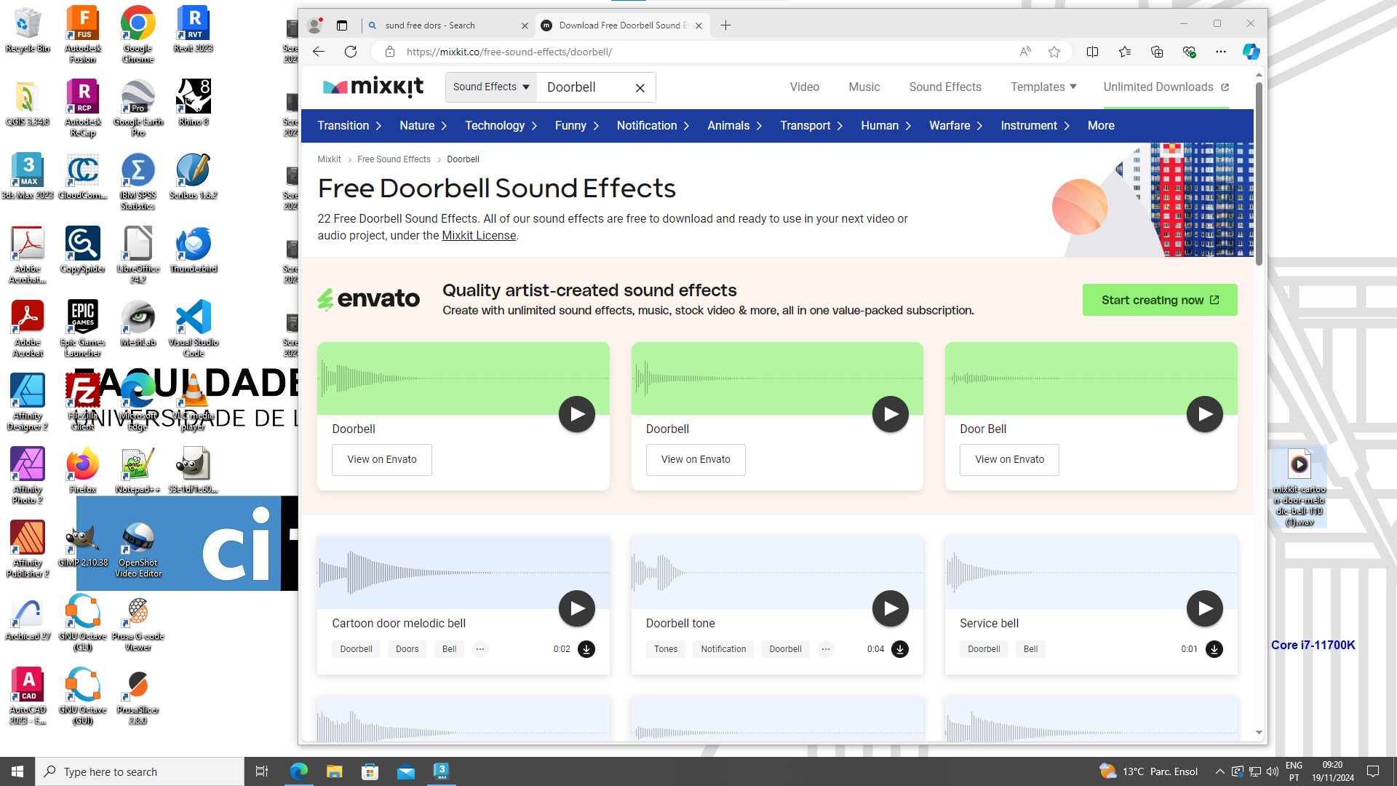Click the taskbar search box
The image size is (1397, 786).
[140, 771]
